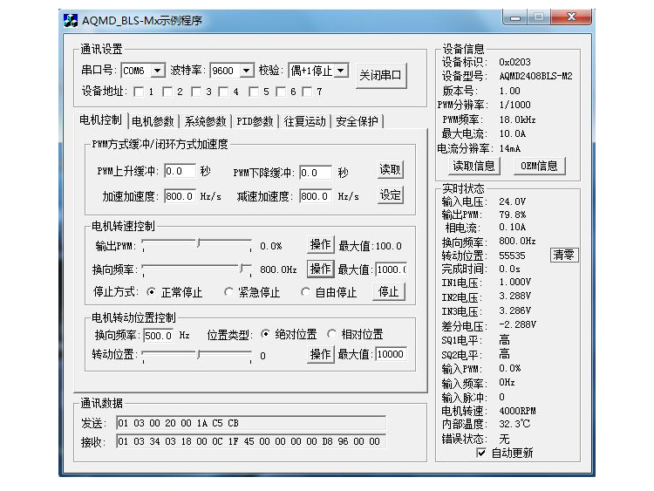Select the 紧急停止 radio button

click(x=230, y=292)
